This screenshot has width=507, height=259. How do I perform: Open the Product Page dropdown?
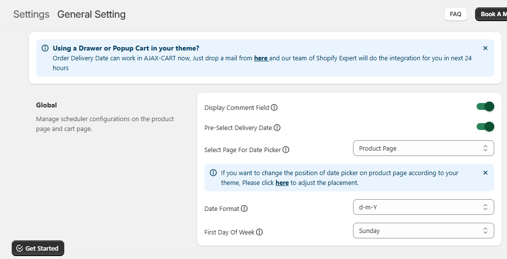click(423, 148)
